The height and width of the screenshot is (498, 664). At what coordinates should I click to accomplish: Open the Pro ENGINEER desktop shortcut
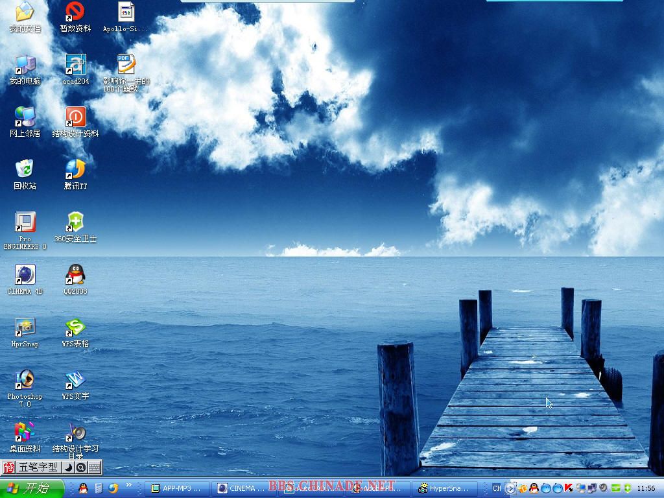[x=25, y=222]
